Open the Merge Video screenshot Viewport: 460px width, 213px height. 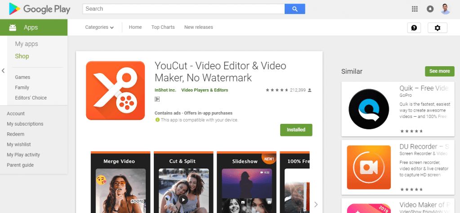pyautogui.click(x=120, y=182)
